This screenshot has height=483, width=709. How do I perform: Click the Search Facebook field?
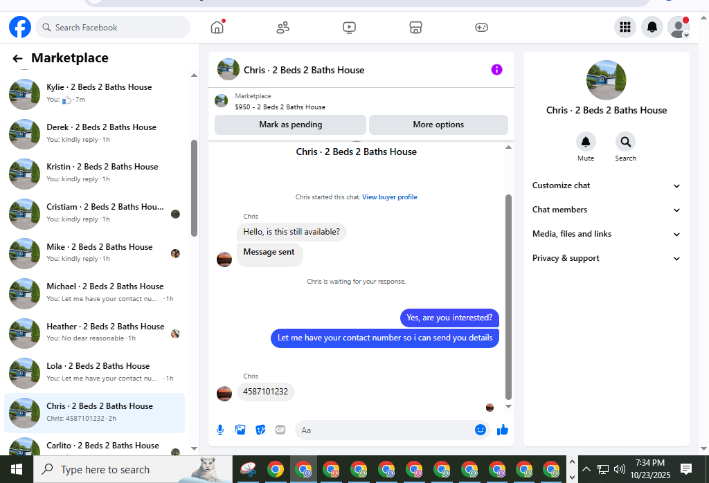pyautogui.click(x=113, y=28)
